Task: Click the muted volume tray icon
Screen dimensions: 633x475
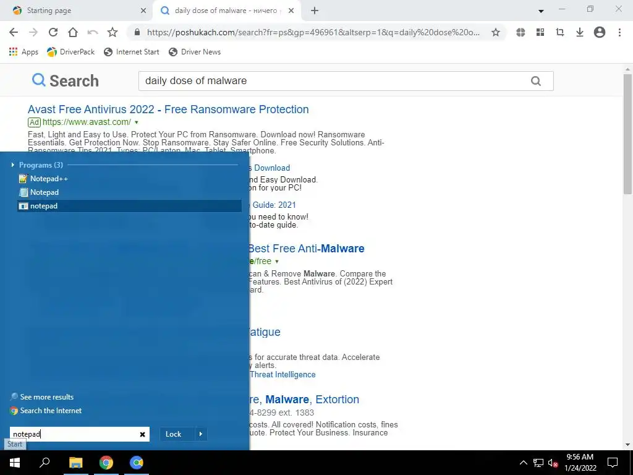Action: (553, 463)
